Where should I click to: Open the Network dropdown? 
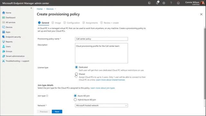(101, 105)
